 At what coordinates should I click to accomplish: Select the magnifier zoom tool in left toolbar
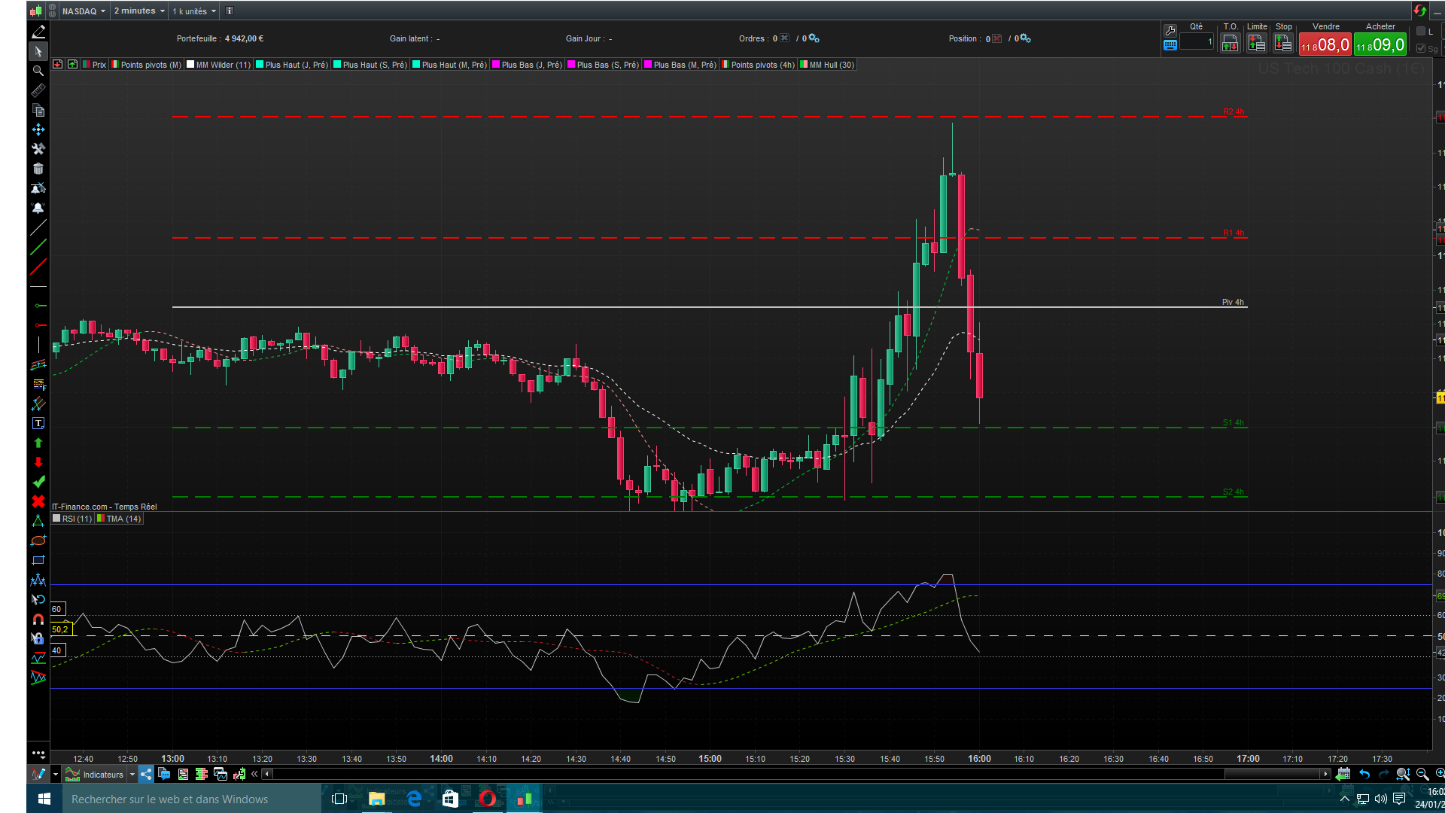click(38, 71)
